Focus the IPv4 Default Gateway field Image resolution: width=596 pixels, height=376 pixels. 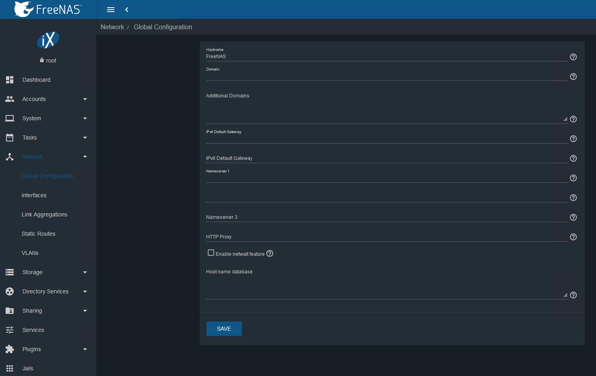pyautogui.click(x=387, y=139)
